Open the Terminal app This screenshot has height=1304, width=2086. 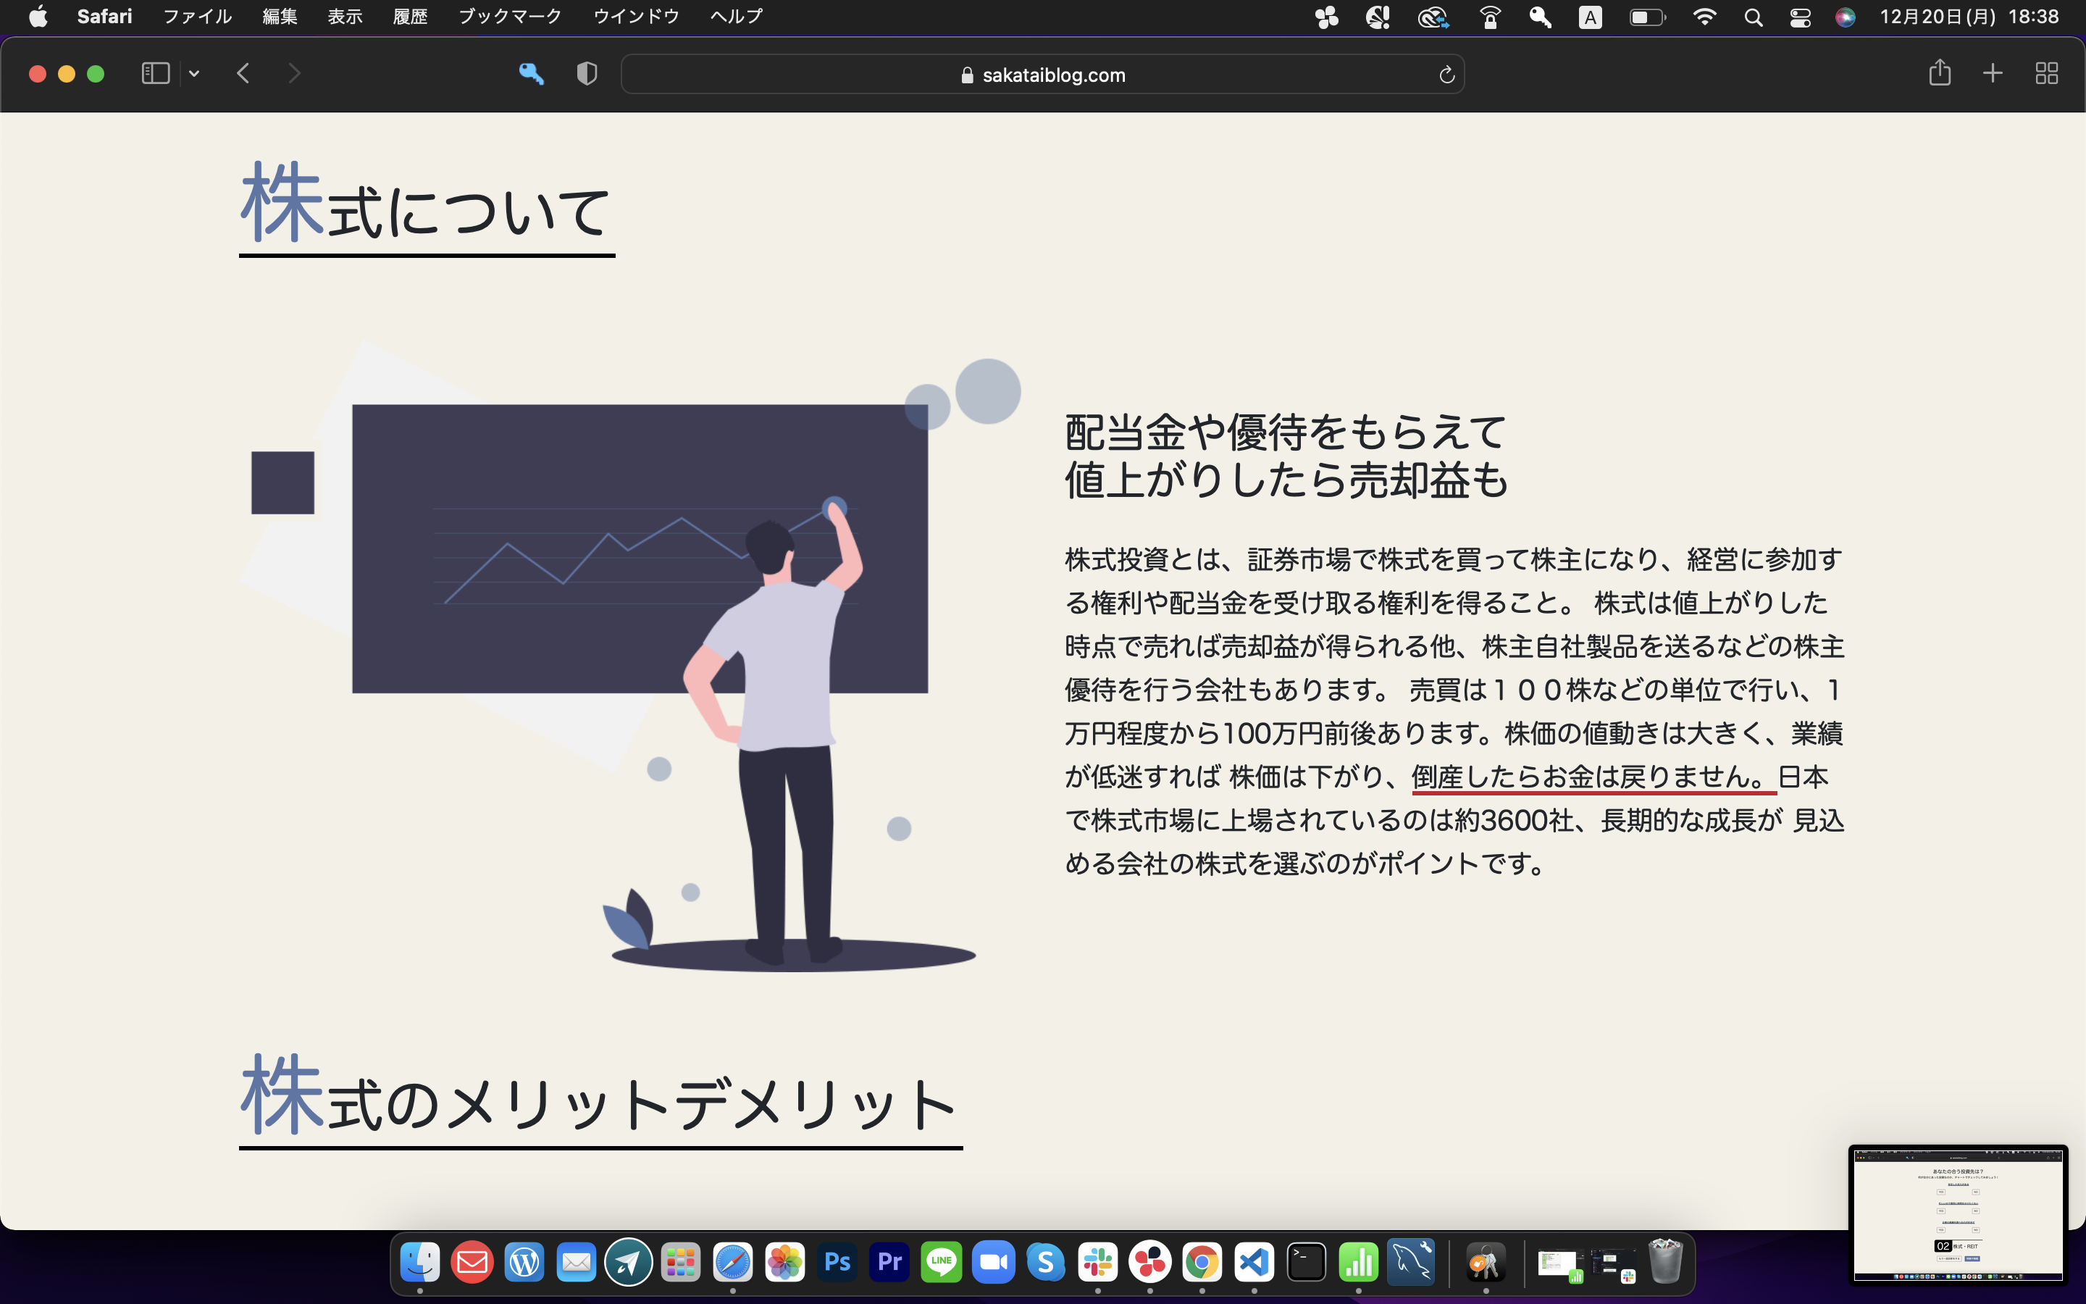(x=1307, y=1261)
